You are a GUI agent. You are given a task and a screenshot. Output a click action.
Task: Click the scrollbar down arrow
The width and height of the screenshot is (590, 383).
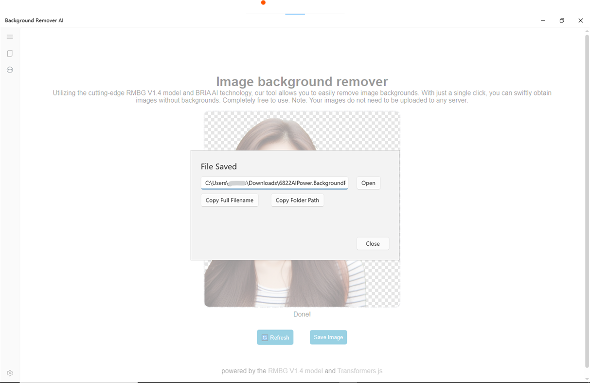click(x=587, y=379)
